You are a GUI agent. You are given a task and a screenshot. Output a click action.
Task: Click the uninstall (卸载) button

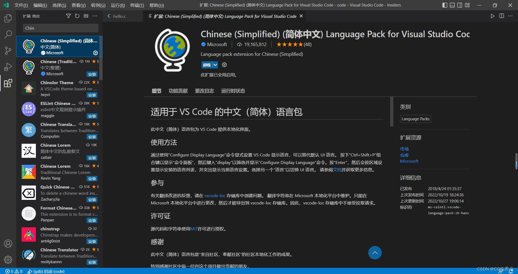tap(207, 65)
